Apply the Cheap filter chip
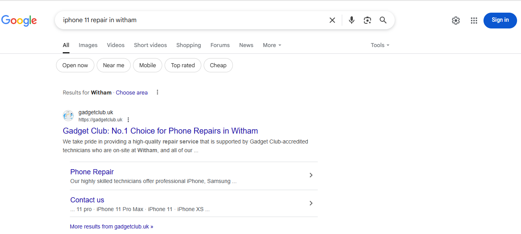 (x=218, y=65)
